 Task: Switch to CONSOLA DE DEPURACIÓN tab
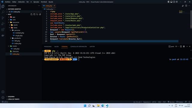point(79,46)
